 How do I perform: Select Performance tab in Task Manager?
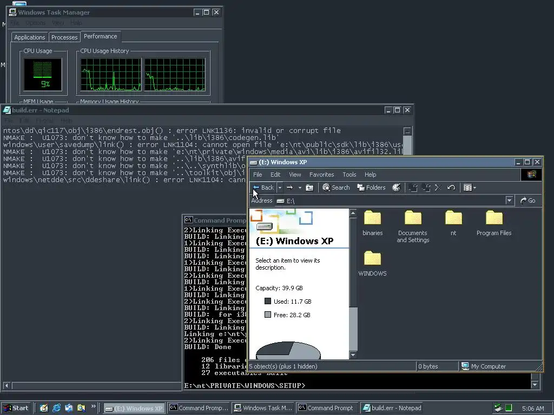pyautogui.click(x=100, y=36)
